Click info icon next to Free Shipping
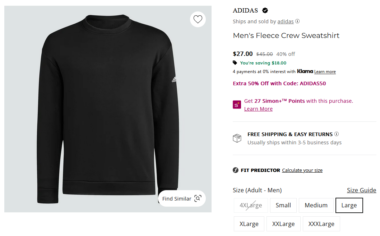Viewport: 380px width, 236px height. pos(337,134)
